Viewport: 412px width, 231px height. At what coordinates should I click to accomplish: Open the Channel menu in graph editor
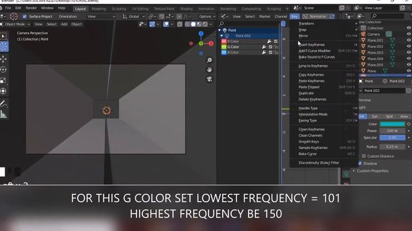coord(281,16)
